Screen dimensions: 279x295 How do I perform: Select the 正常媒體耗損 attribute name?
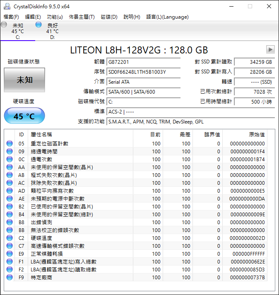(x=47, y=254)
